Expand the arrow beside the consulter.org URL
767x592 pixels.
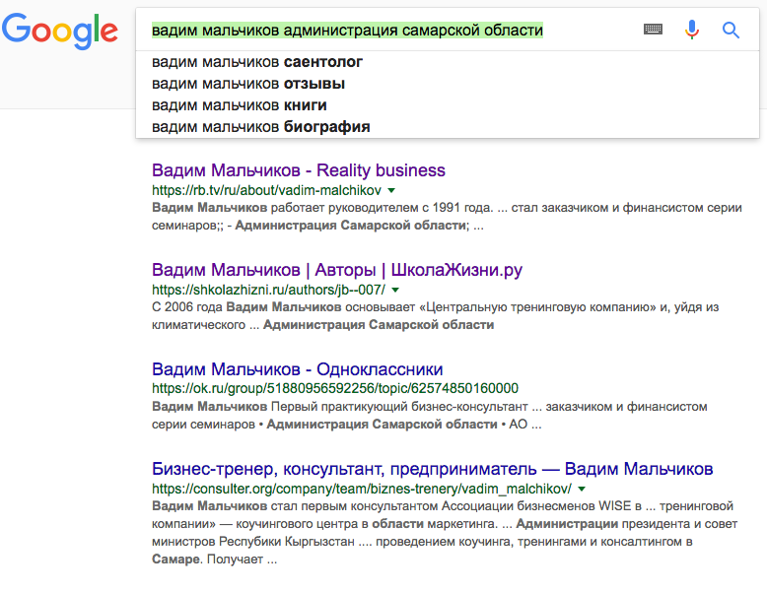[x=583, y=489]
